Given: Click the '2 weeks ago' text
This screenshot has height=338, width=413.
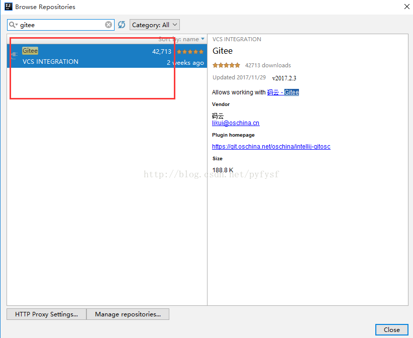Looking at the screenshot, I should 185,63.
